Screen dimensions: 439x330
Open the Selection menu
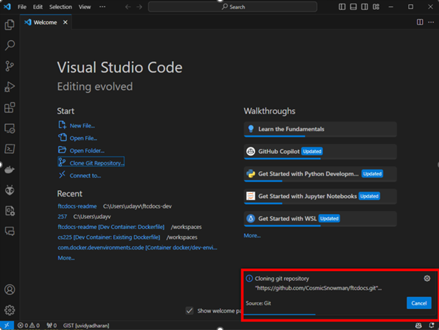coord(61,6)
